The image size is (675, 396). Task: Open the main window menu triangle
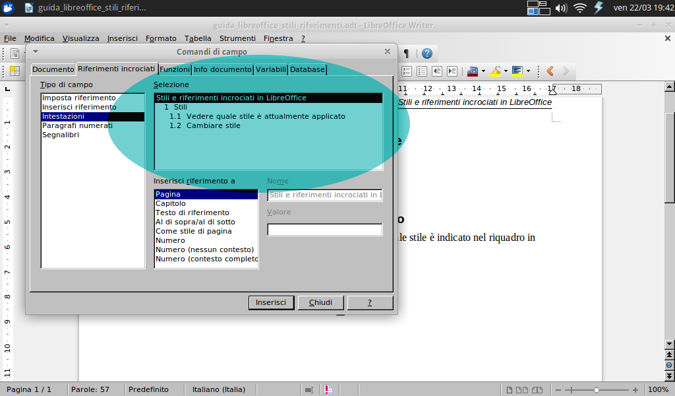click(7, 26)
